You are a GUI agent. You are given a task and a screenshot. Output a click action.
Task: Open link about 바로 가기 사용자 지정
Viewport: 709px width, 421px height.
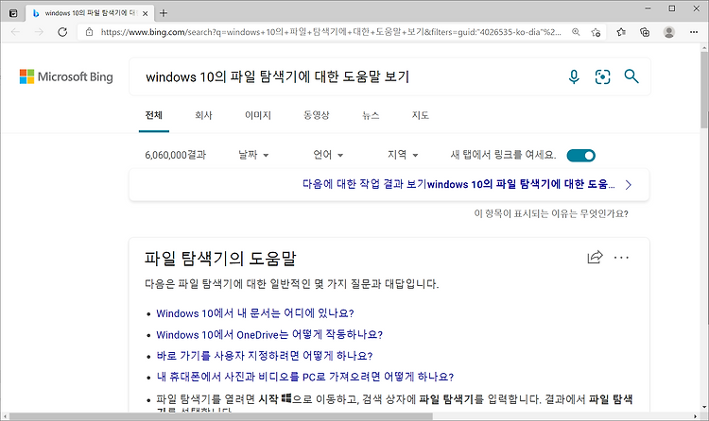(265, 356)
